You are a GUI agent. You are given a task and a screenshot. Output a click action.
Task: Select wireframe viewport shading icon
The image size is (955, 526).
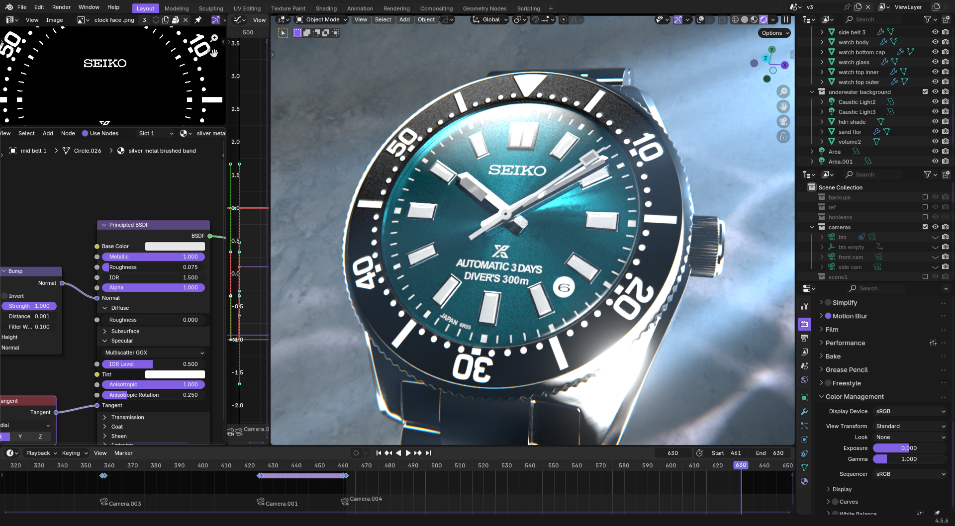pos(735,20)
